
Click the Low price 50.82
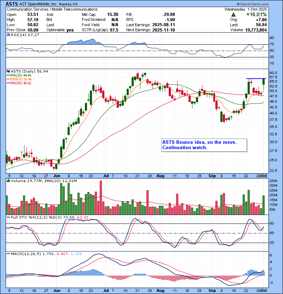[33, 25]
